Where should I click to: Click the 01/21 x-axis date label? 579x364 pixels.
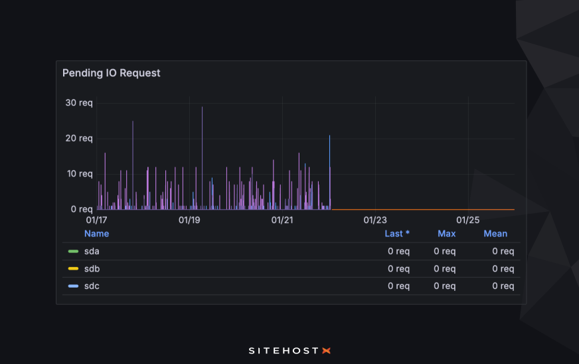282,220
